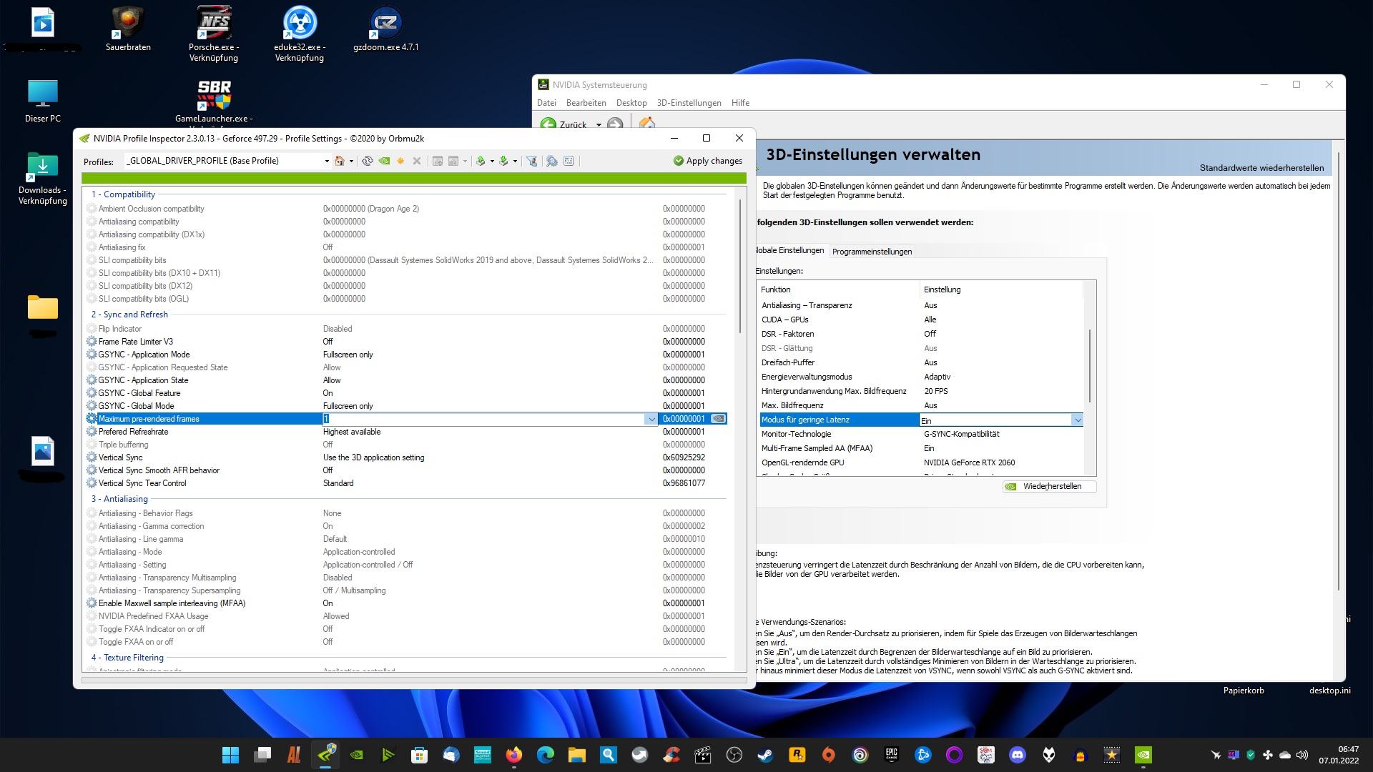Click the Maximum pre-rendered frames value field
Image resolution: width=1373 pixels, height=772 pixels.
coord(483,419)
